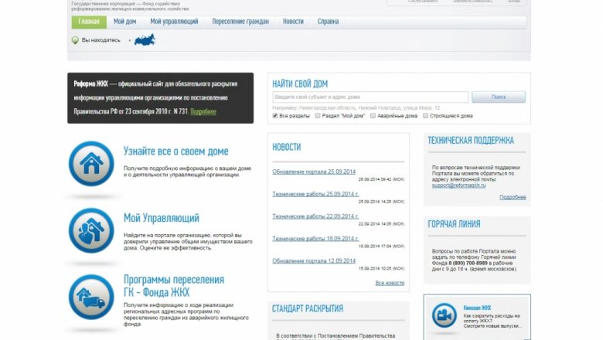Open 'Программы переселения ГК - Фонда ЖКХ' heading

pos(174,286)
